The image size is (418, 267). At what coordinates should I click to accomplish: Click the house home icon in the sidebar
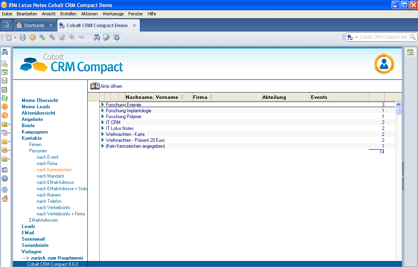[x=5, y=198]
